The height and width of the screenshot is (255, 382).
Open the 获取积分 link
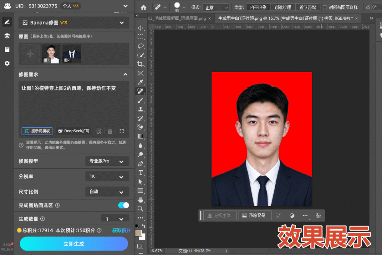[121, 230]
